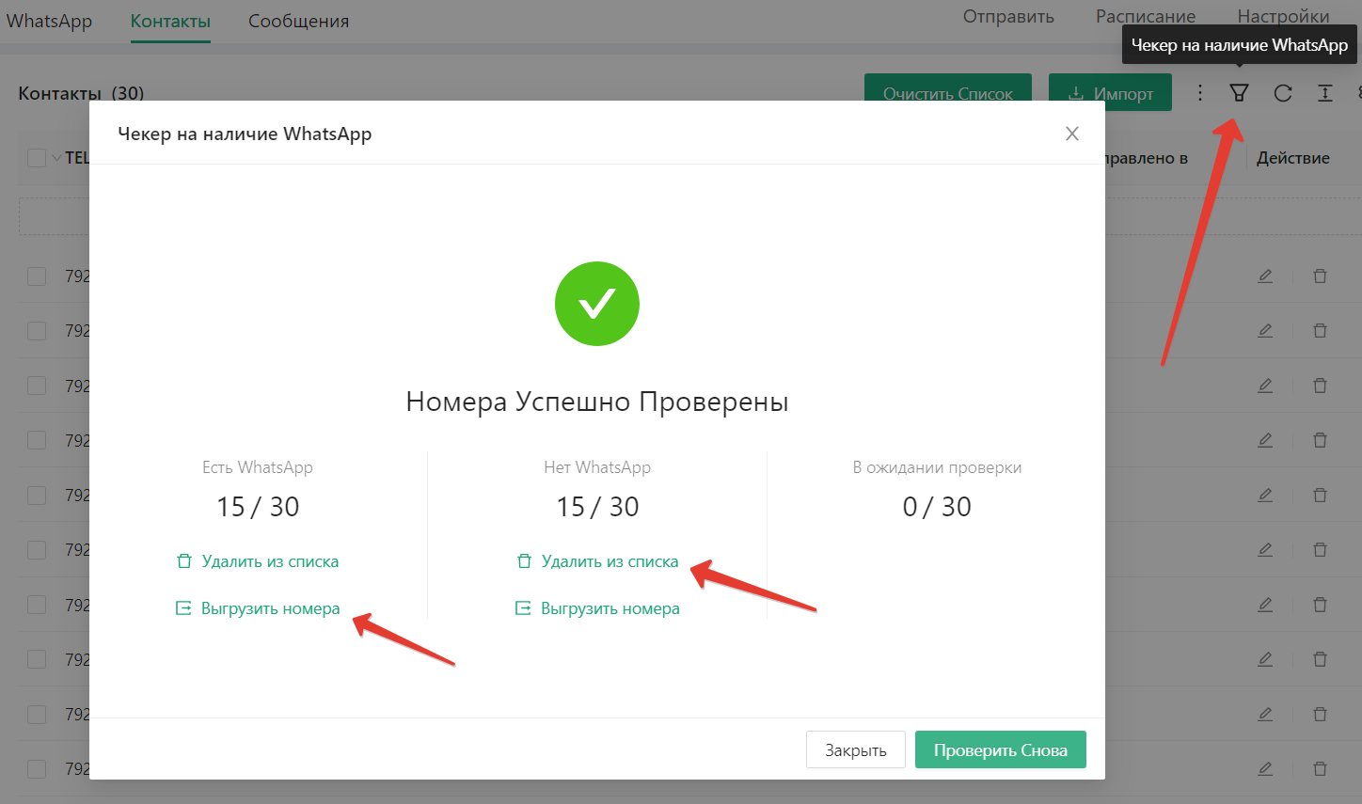Open the Настройки menu item
The height and width of the screenshot is (804, 1362).
point(1283,16)
